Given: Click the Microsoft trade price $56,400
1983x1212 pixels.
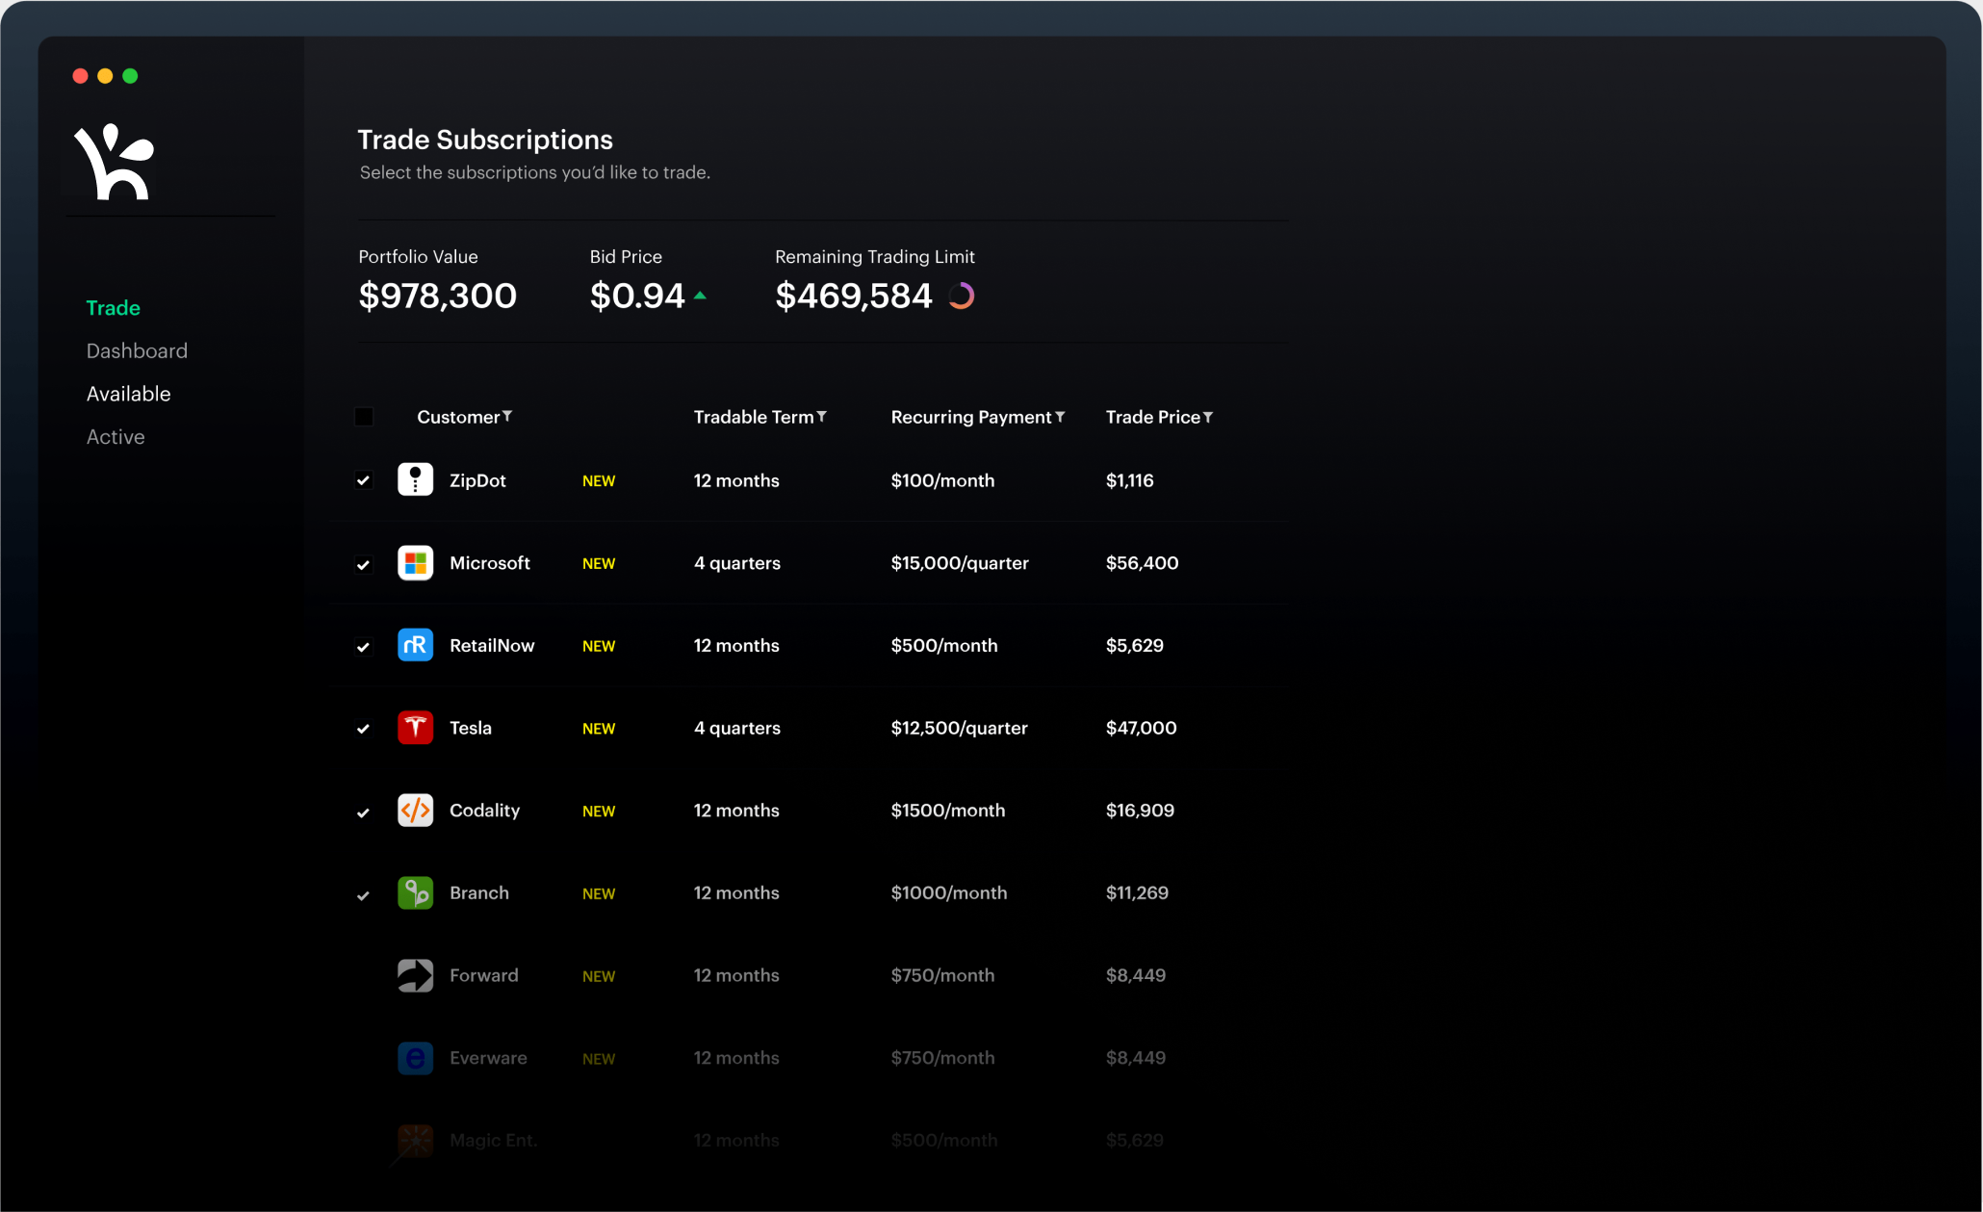Looking at the screenshot, I should [x=1142, y=563].
